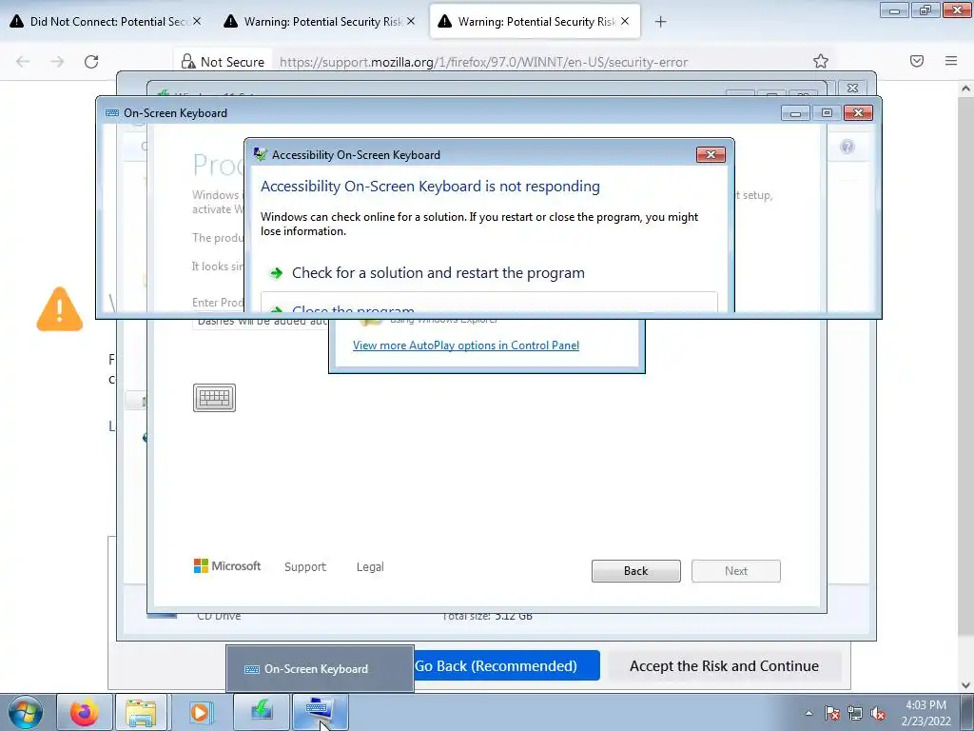Open Windows Media Player taskbar icon
The height and width of the screenshot is (731, 974).
[201, 712]
